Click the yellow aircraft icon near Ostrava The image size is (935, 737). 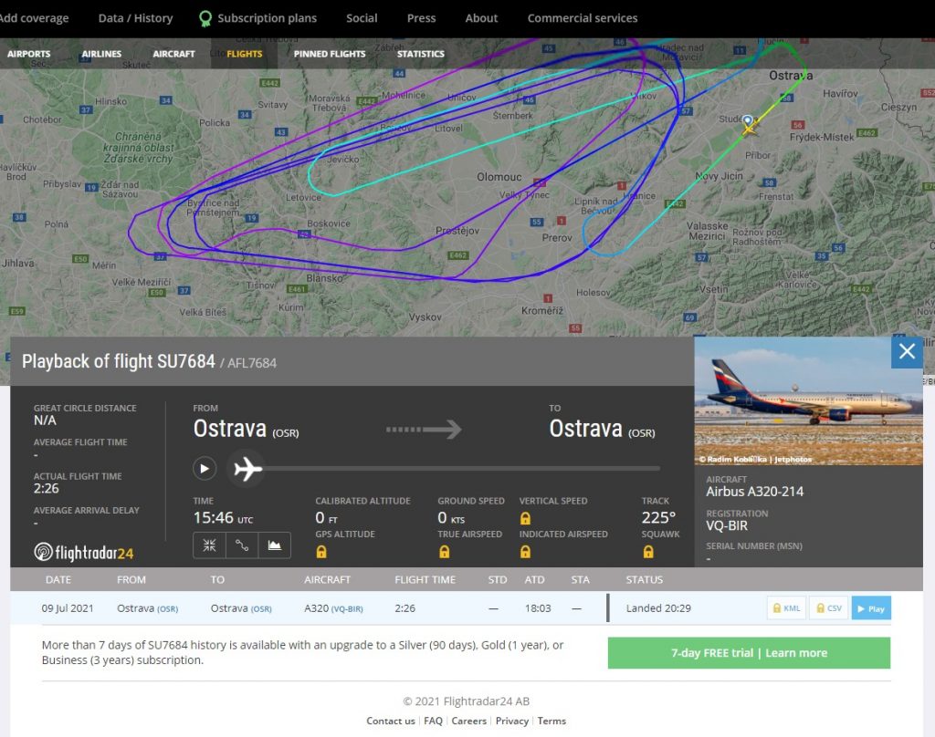(749, 126)
